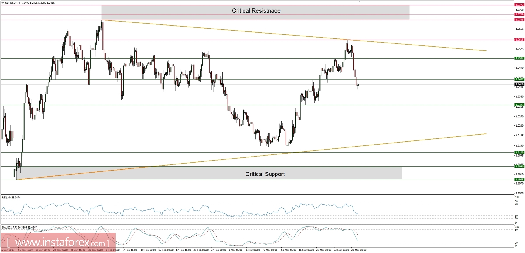
Task: Click the Stoch(21,7,7) indicator label
Action: 19,227
